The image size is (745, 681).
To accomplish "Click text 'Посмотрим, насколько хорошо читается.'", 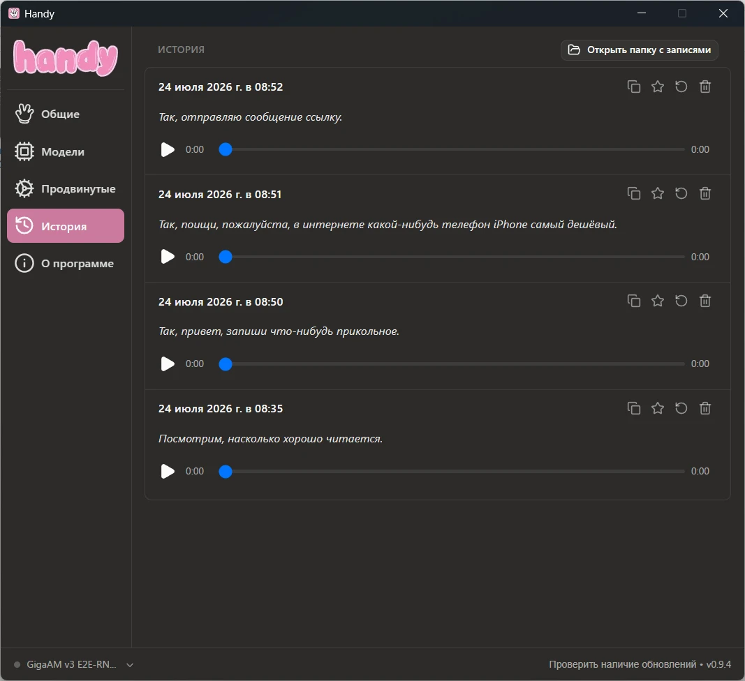I will point(270,438).
